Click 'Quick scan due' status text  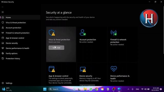54,42
